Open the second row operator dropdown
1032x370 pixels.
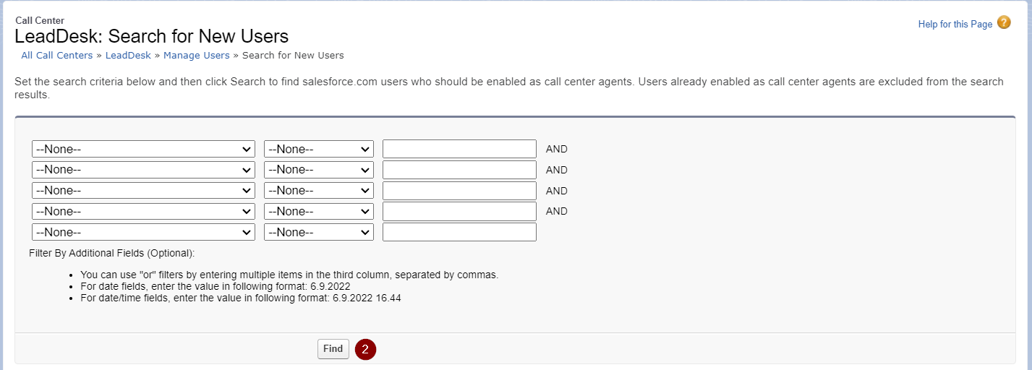point(319,170)
